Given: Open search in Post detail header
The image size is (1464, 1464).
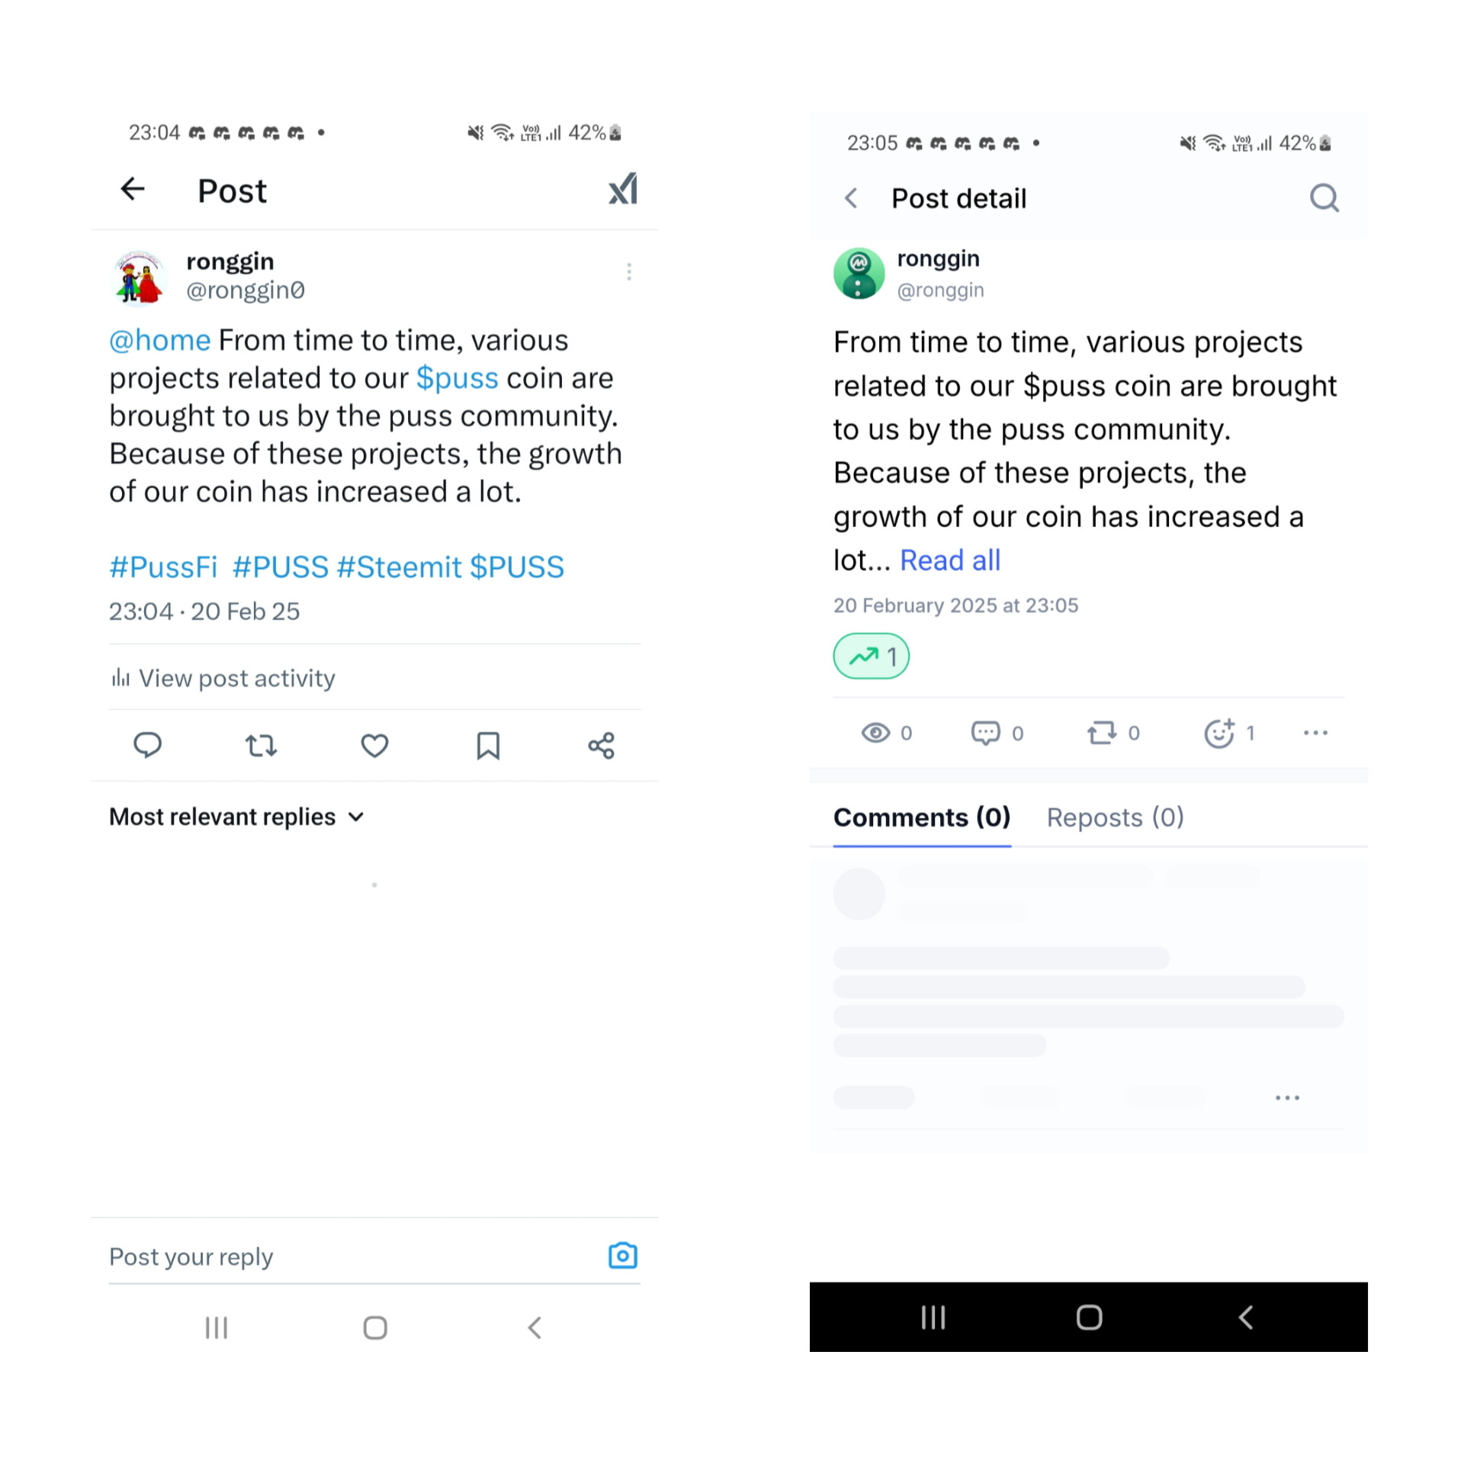Looking at the screenshot, I should click(1324, 198).
